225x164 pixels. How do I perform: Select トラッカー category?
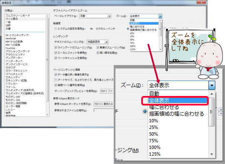(12, 83)
